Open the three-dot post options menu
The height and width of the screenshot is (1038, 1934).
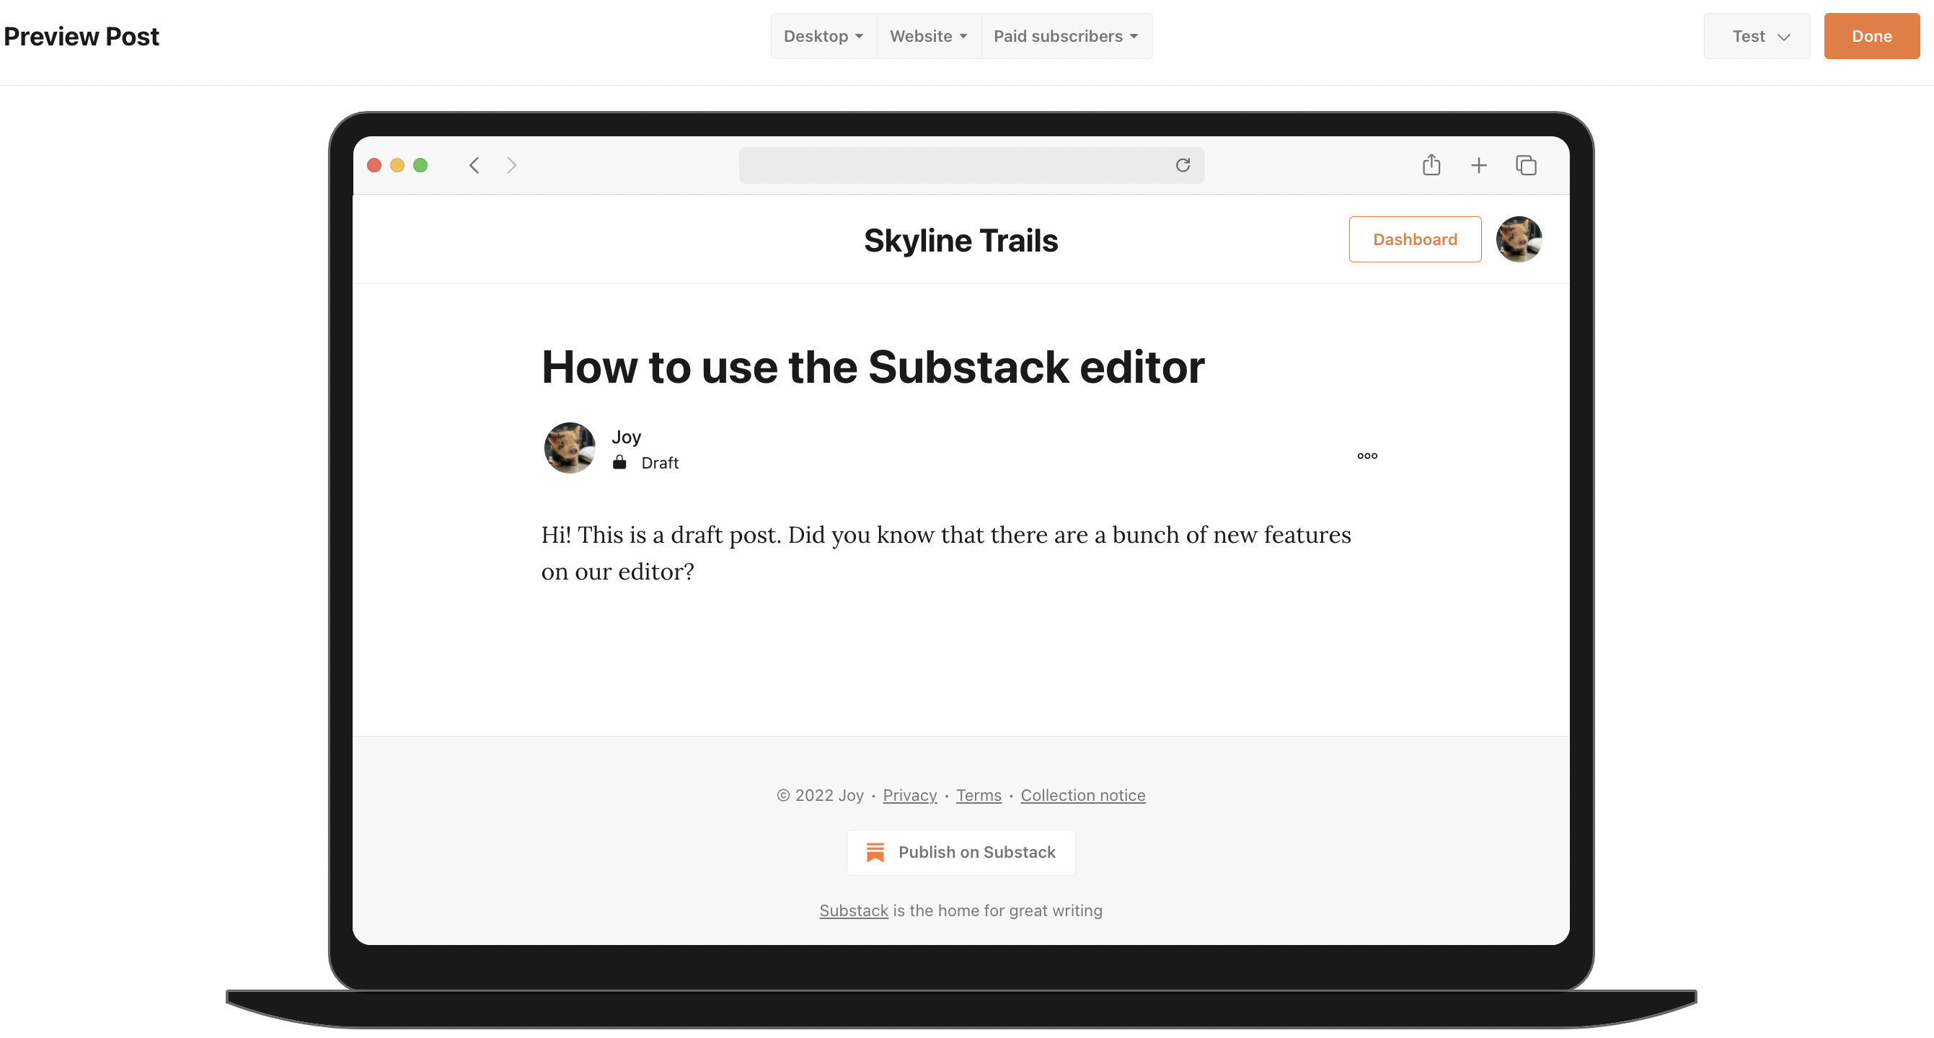tap(1367, 456)
